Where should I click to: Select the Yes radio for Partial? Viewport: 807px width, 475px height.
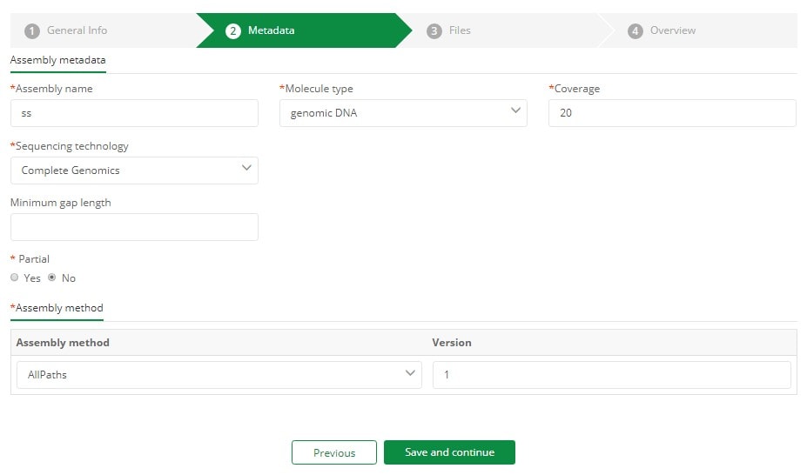coord(15,278)
